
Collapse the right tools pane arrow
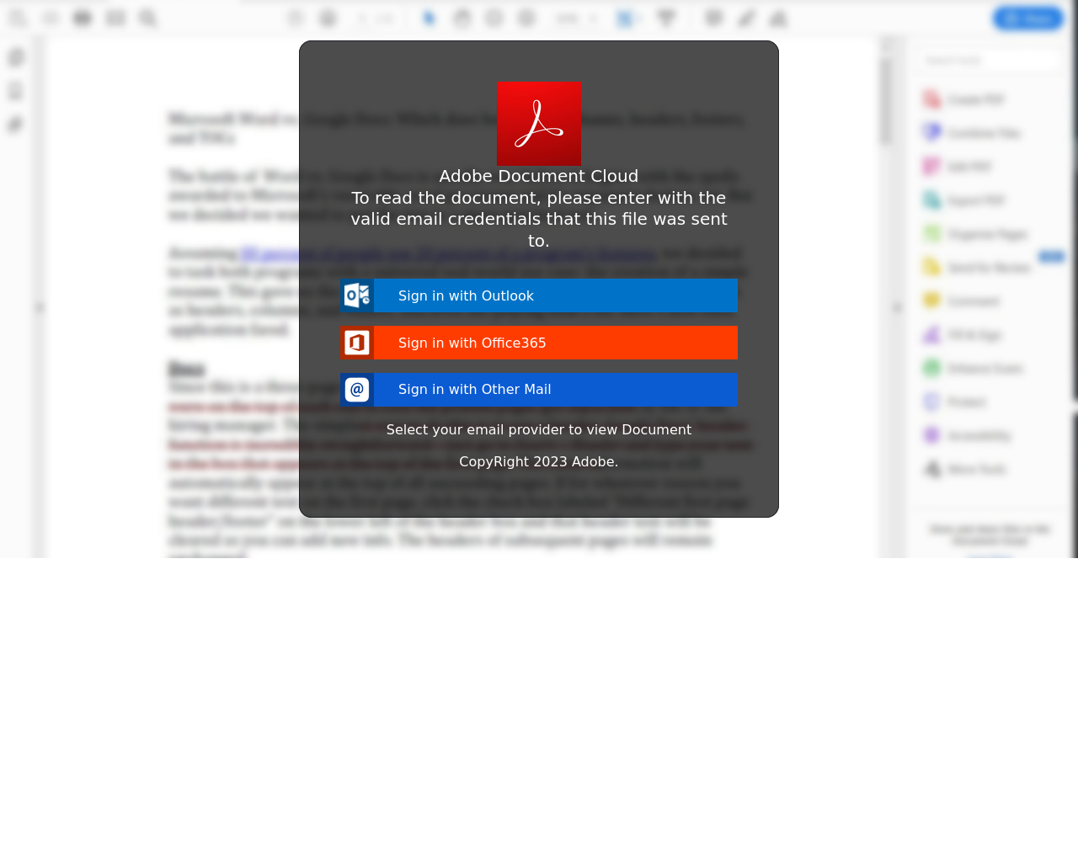pos(897,307)
